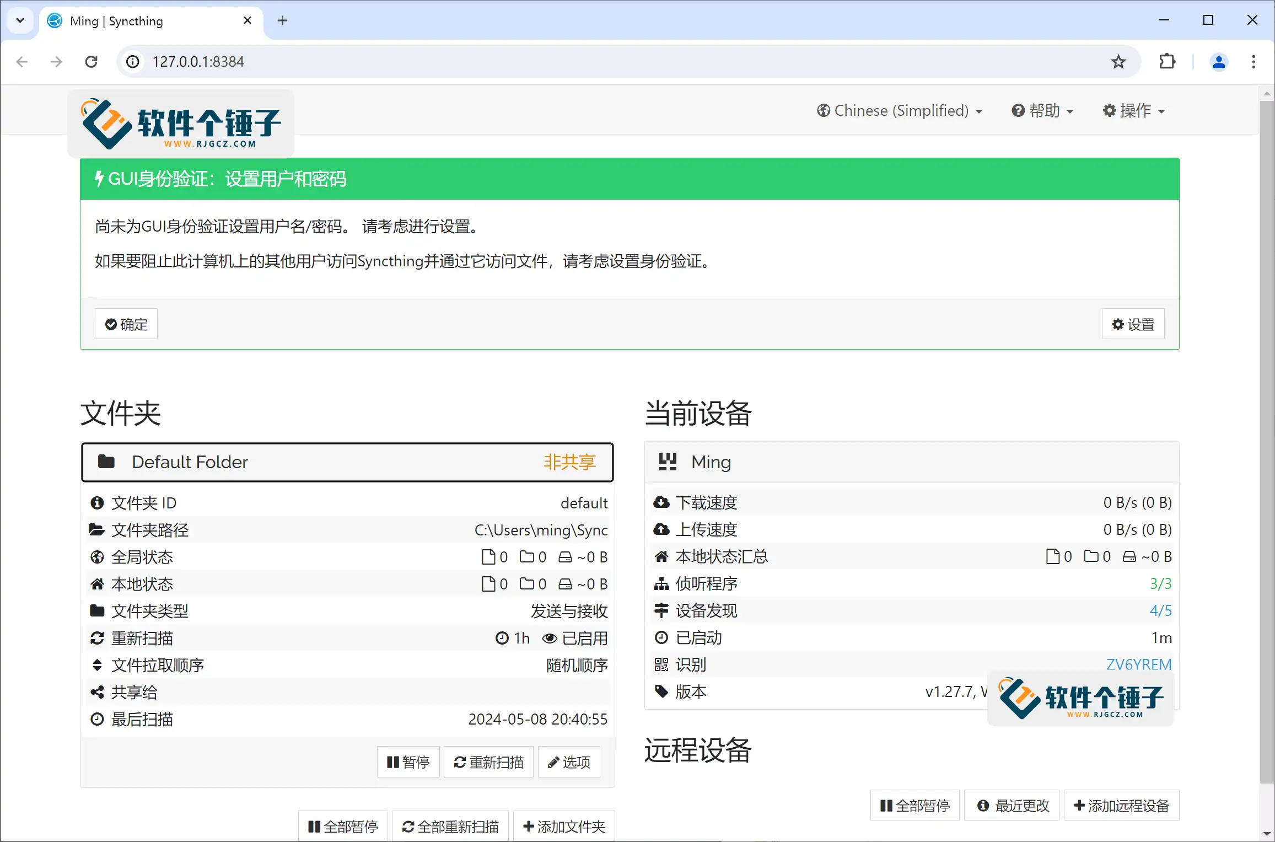Click the sitemap icon next to 侦听程序
1275x842 pixels.
click(x=661, y=583)
